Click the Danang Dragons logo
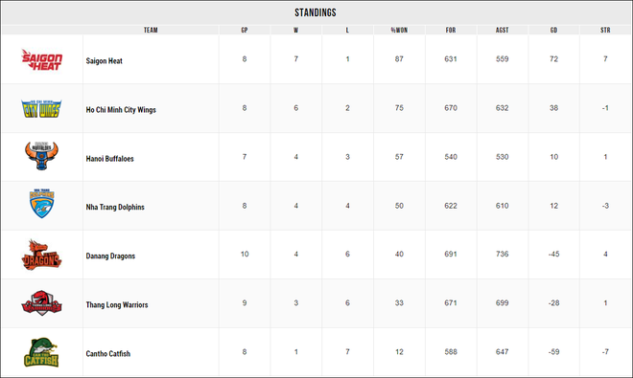The width and height of the screenshot is (633, 378). [x=41, y=255]
